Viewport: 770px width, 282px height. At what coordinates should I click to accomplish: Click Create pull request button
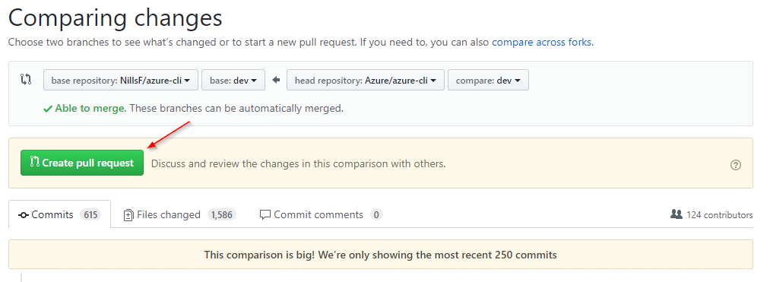(x=82, y=163)
